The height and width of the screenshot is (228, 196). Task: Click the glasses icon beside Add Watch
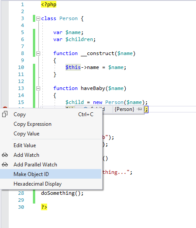tap(5, 155)
